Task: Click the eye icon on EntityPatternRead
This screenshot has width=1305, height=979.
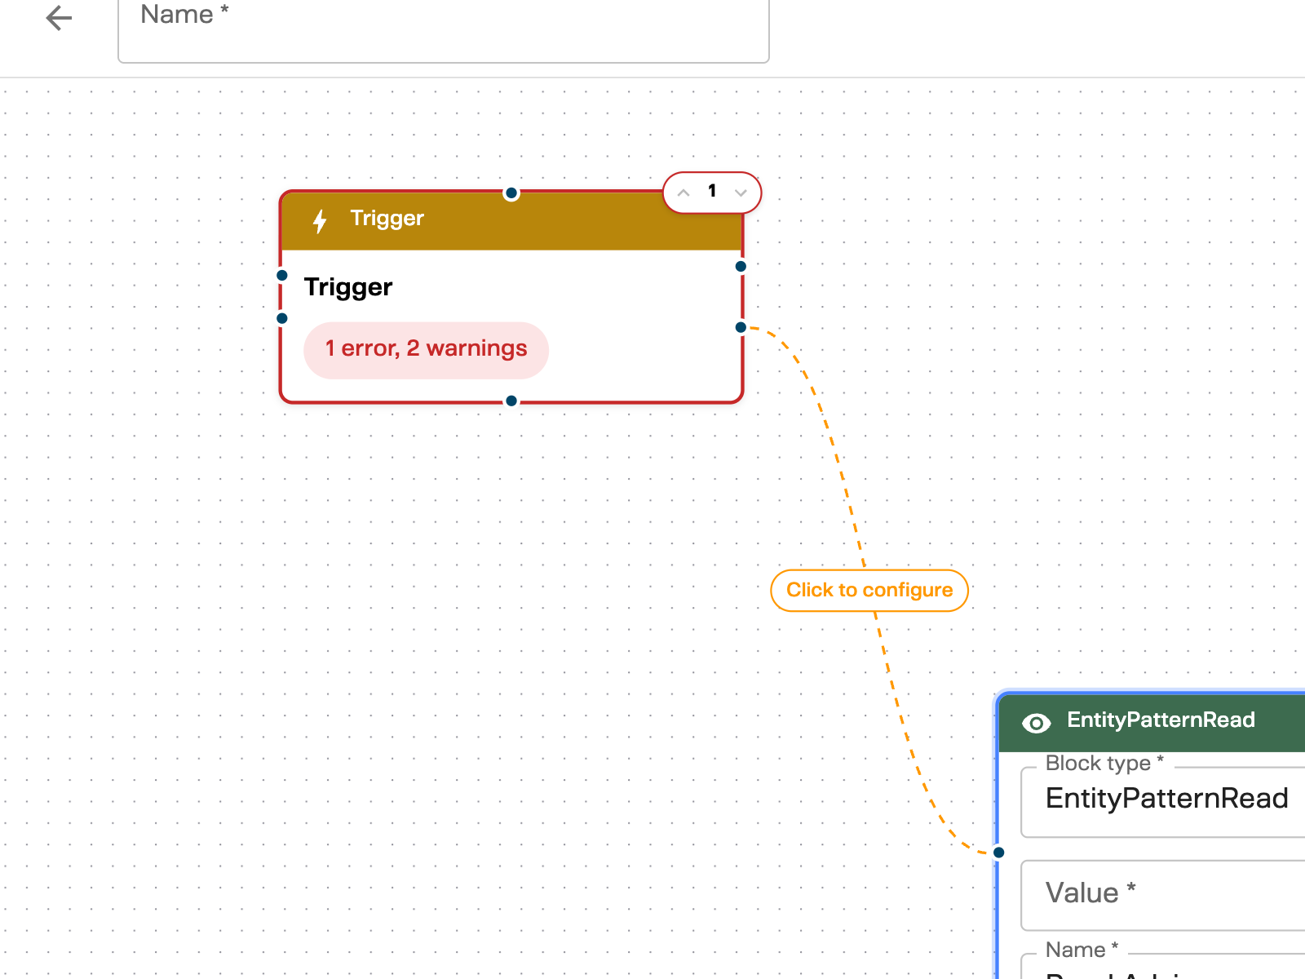Action: [1036, 723]
